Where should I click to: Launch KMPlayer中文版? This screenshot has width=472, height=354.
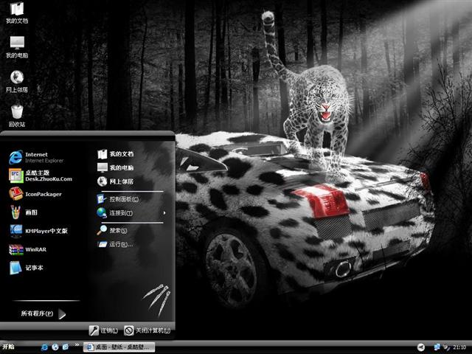[x=38, y=231]
